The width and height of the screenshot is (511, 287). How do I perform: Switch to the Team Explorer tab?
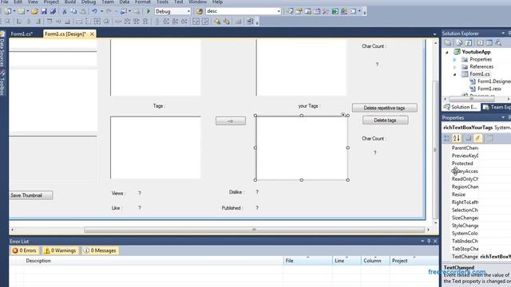point(497,107)
